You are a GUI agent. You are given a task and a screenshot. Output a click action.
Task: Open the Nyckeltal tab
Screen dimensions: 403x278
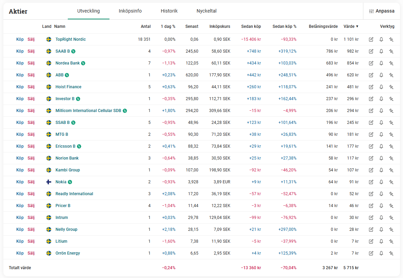(x=206, y=11)
